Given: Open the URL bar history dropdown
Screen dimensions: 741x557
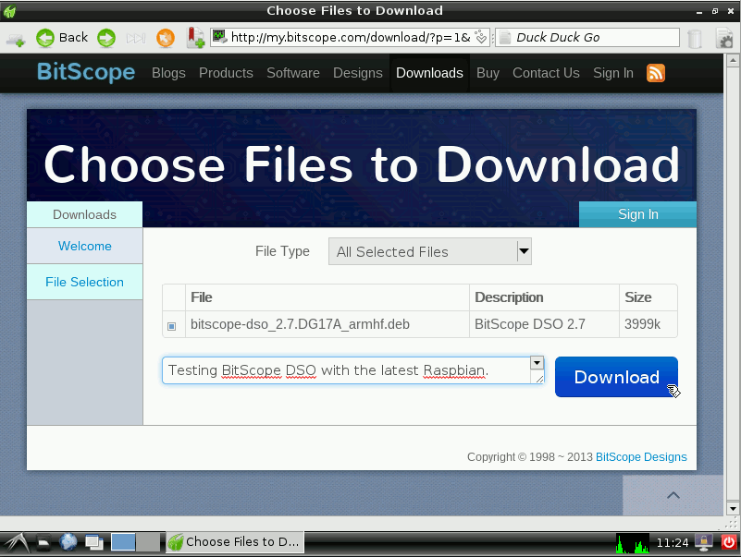Looking at the screenshot, I should pos(481,38).
